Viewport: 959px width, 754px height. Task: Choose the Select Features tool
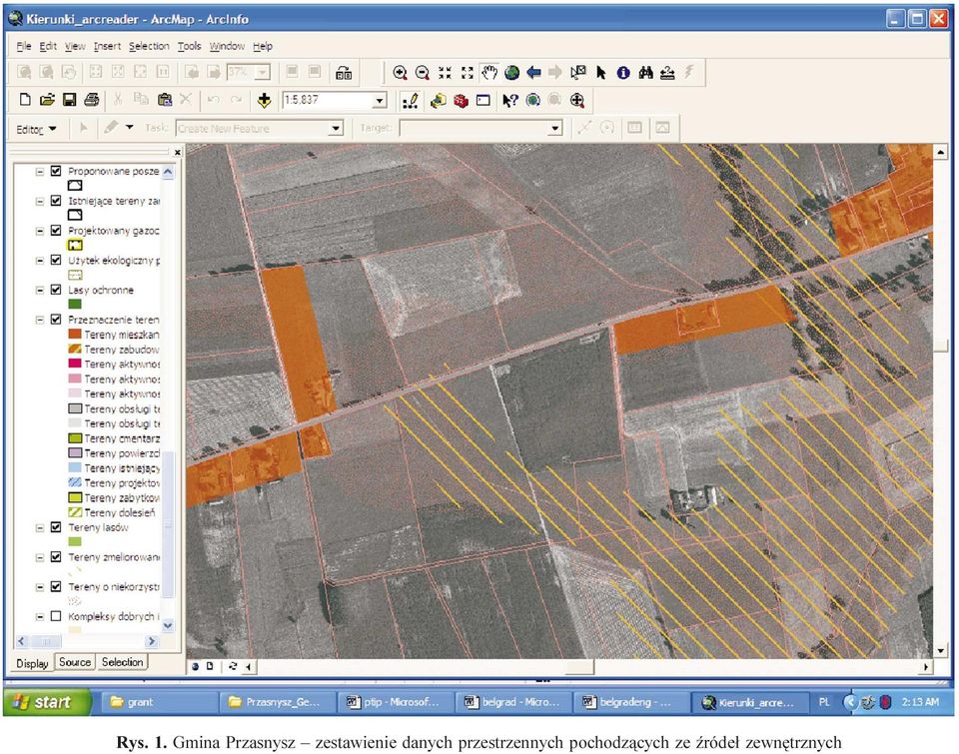pyautogui.click(x=578, y=73)
